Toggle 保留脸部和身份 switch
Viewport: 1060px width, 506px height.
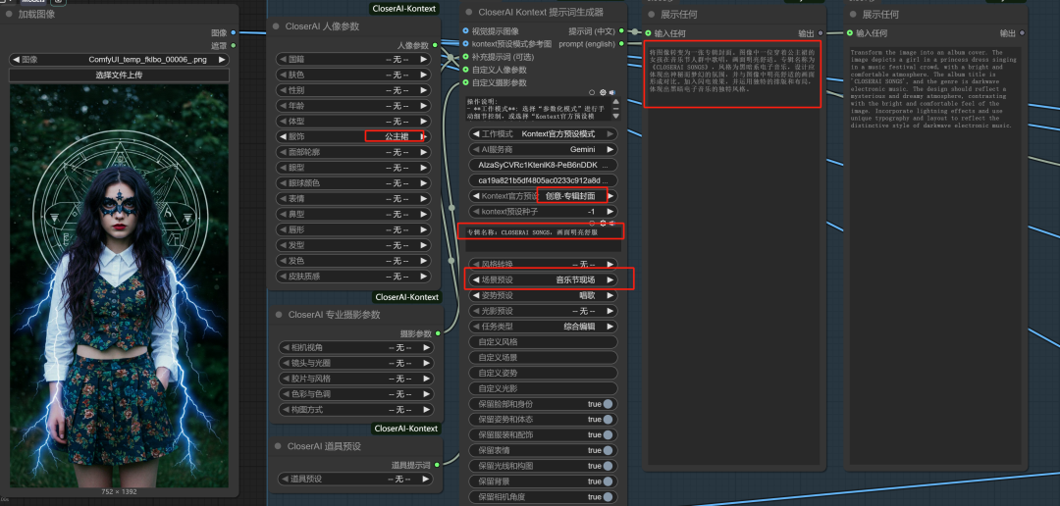point(609,404)
